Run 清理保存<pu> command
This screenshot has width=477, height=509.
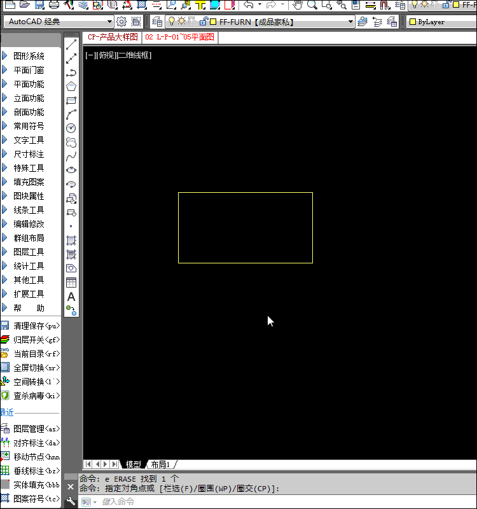(x=31, y=326)
